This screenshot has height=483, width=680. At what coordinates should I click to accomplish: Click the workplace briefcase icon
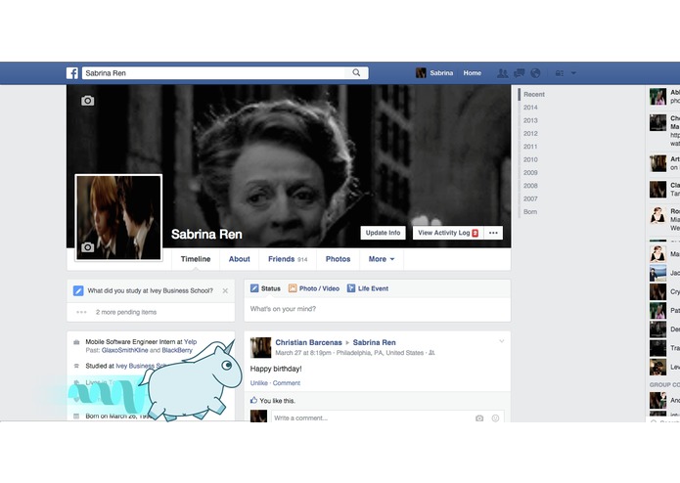76,342
